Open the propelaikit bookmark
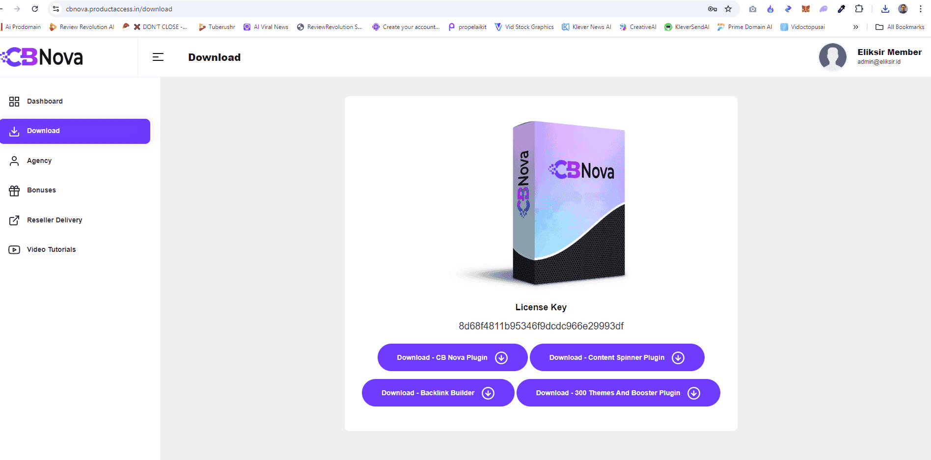The width and height of the screenshot is (931, 460). coord(467,27)
